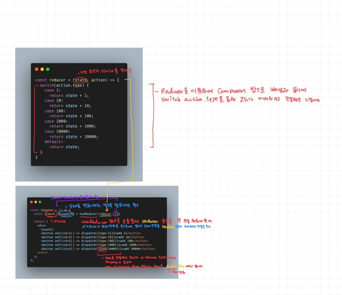The height and width of the screenshot is (295, 342).
Task: Click the opening '<div>' tag line
Action: tap(42, 225)
